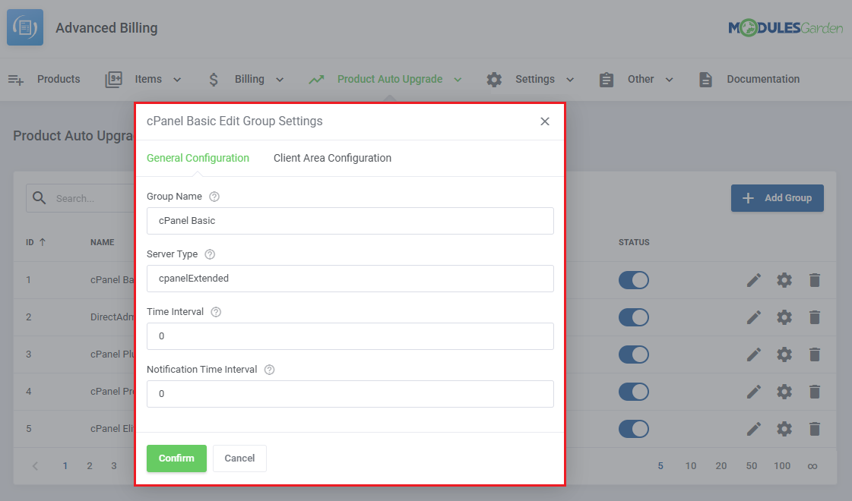Toggle status switch for row 3
The height and width of the screenshot is (501, 852).
click(x=634, y=354)
